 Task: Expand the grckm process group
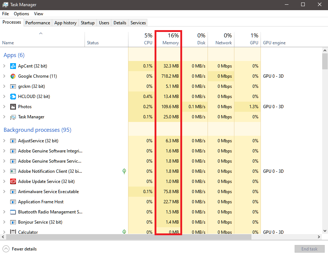tap(4, 86)
